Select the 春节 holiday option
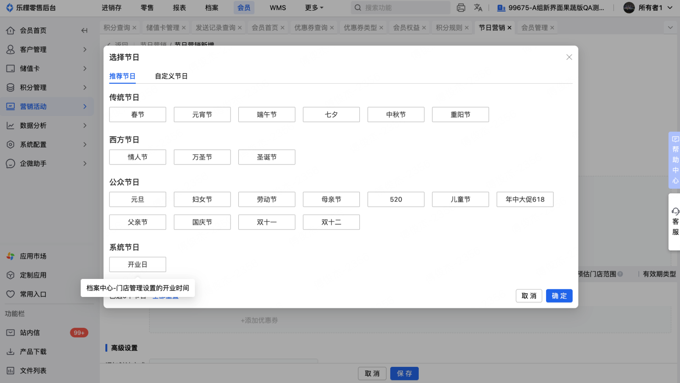 138,115
